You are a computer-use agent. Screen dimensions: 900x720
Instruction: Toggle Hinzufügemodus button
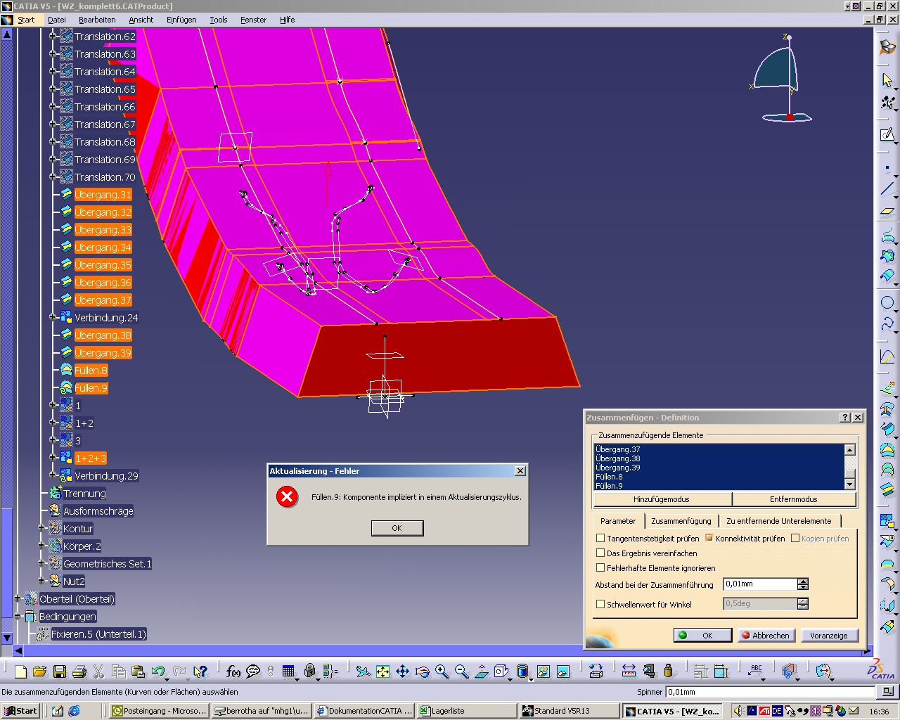coord(662,499)
